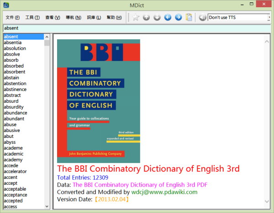This screenshot has width=274, height=213.
Task: Click content pane scroll down arrow
Action: tap(267, 202)
